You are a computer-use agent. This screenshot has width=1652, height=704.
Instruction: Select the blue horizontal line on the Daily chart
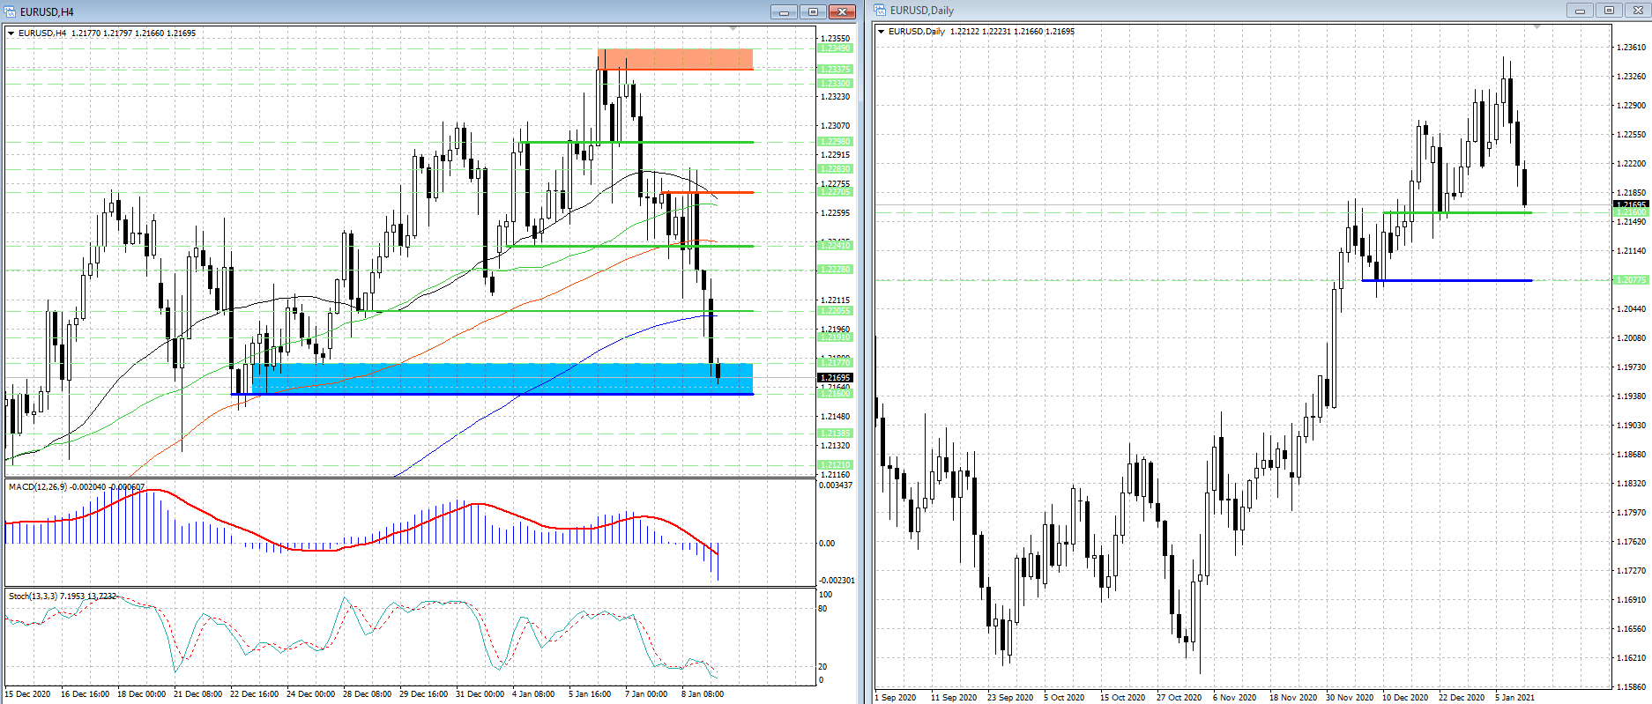(x=1447, y=280)
